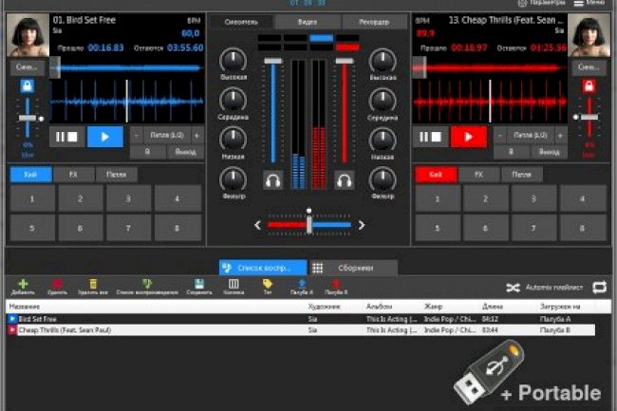617x411 pixels.
Task: Click the deck A pitch slider handle
Action: (28, 118)
